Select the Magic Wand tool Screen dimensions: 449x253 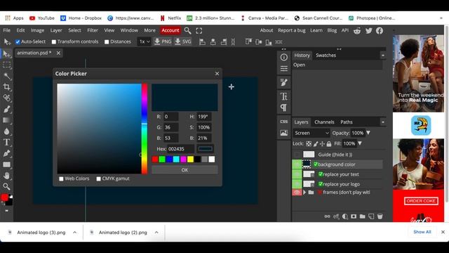click(7, 76)
